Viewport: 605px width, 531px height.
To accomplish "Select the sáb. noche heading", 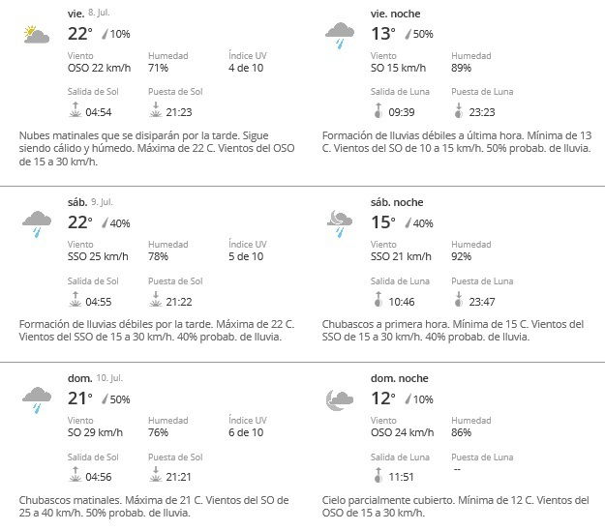I will 397,202.
